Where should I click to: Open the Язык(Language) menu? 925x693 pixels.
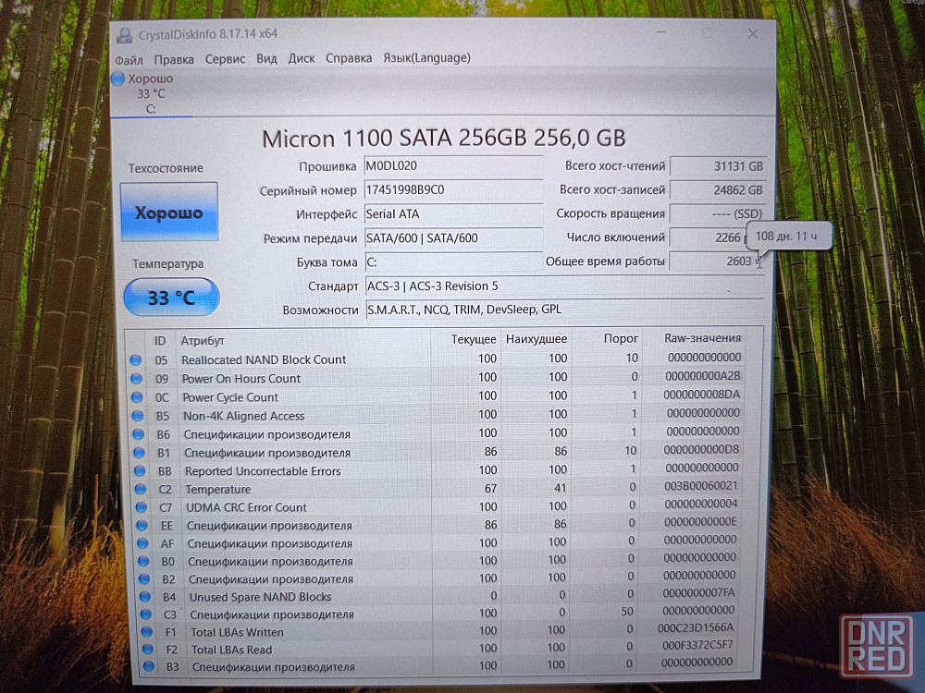tap(426, 57)
